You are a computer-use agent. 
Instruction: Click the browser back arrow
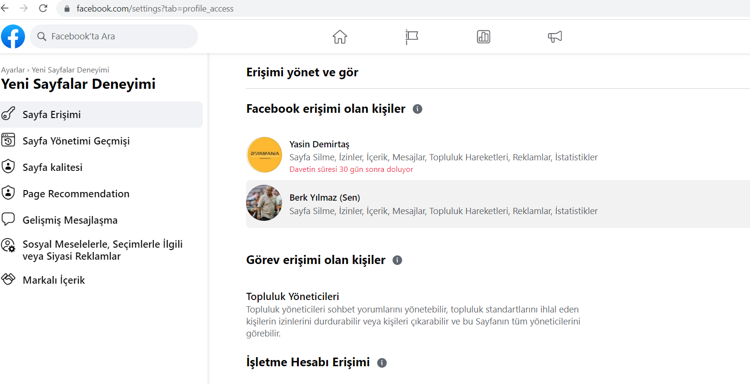point(5,8)
